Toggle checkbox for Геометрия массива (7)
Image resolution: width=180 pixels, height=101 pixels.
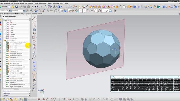click(7, 56)
